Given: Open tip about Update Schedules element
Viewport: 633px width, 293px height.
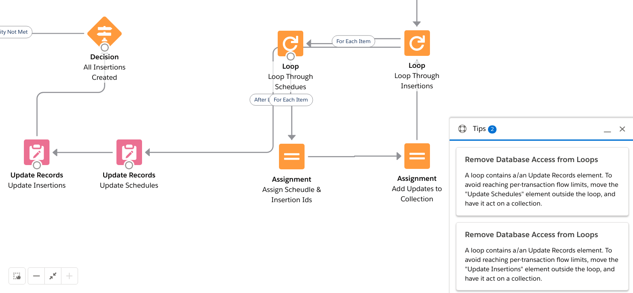Looking at the screenshot, I should coord(542,182).
